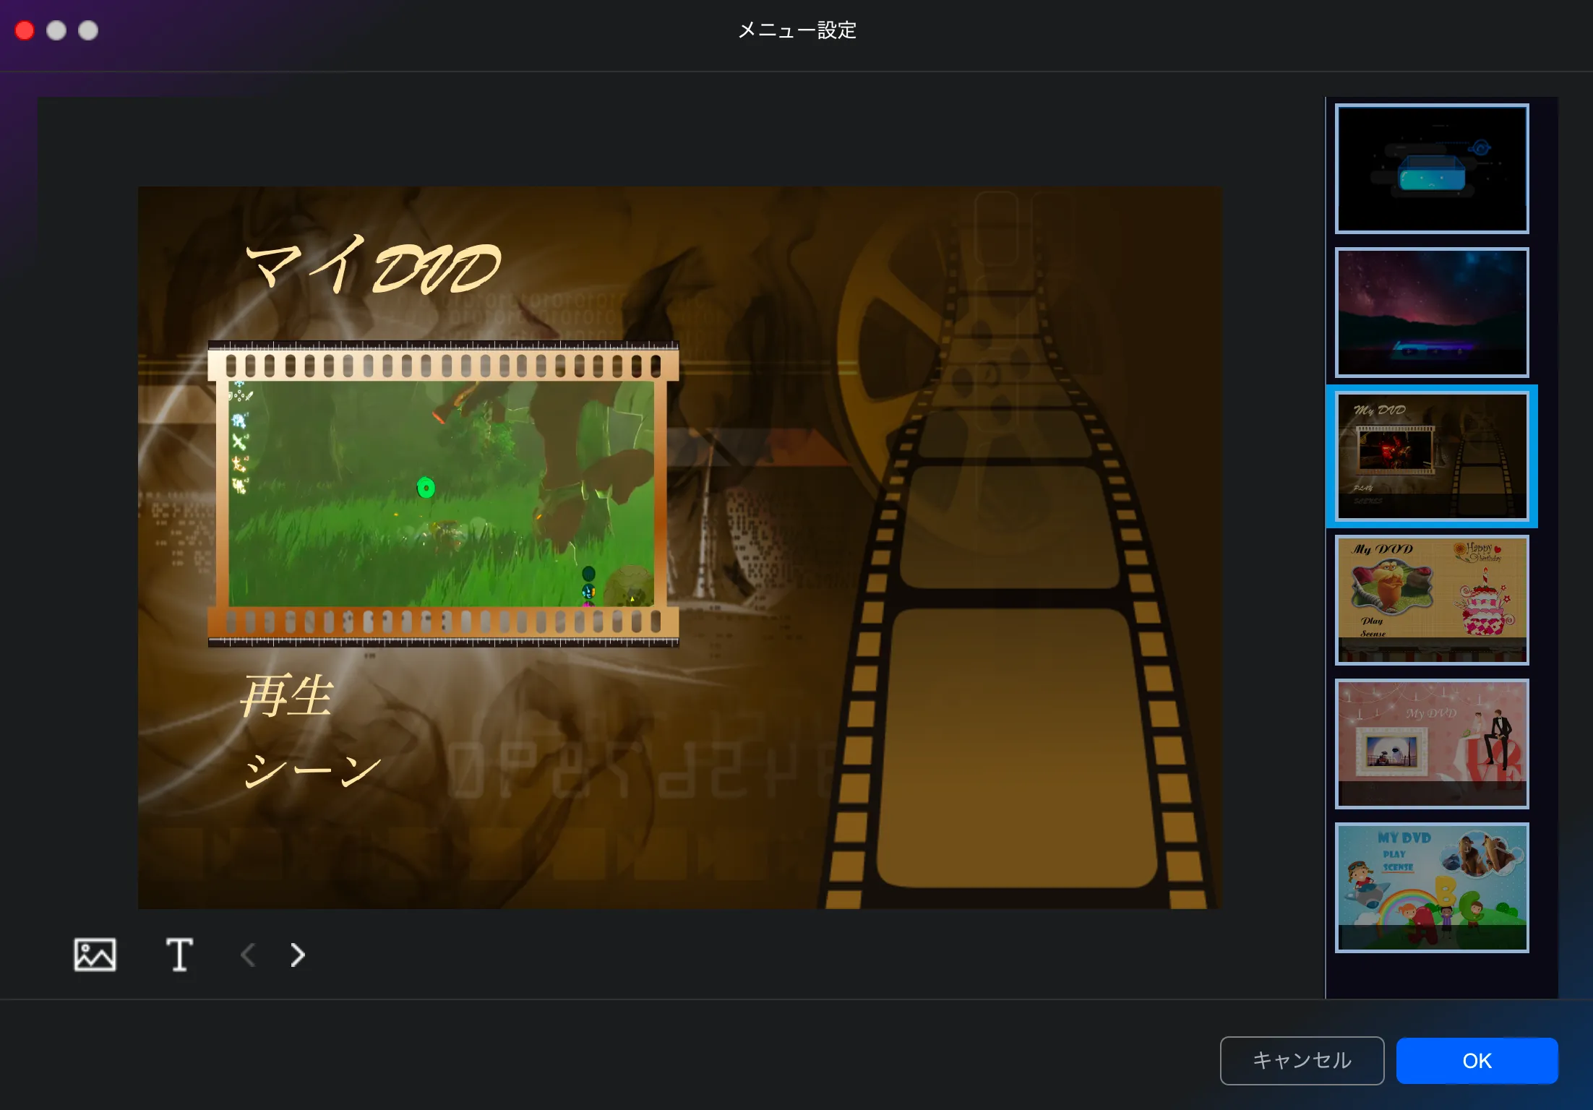Click the text tool icon
This screenshot has height=1110, width=1593.
(179, 955)
